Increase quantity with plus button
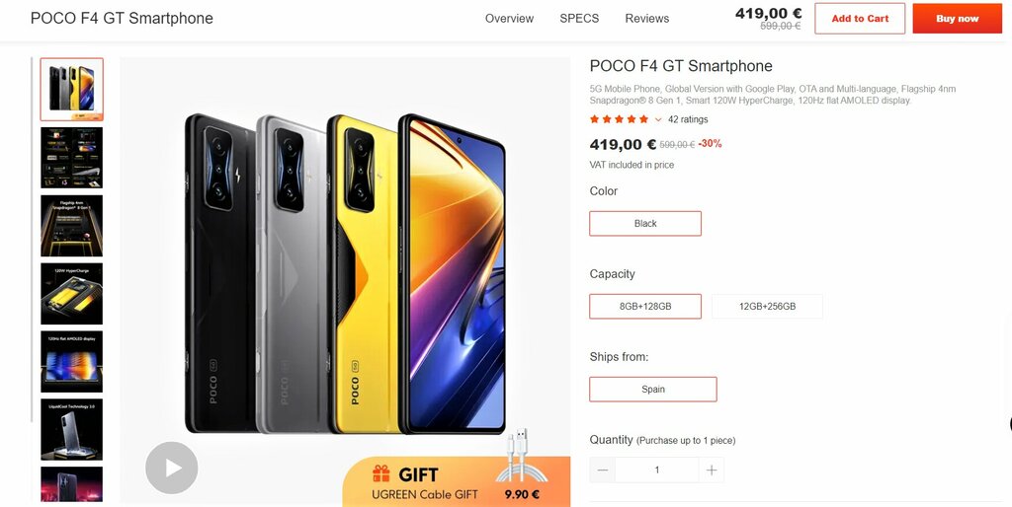 pos(712,471)
